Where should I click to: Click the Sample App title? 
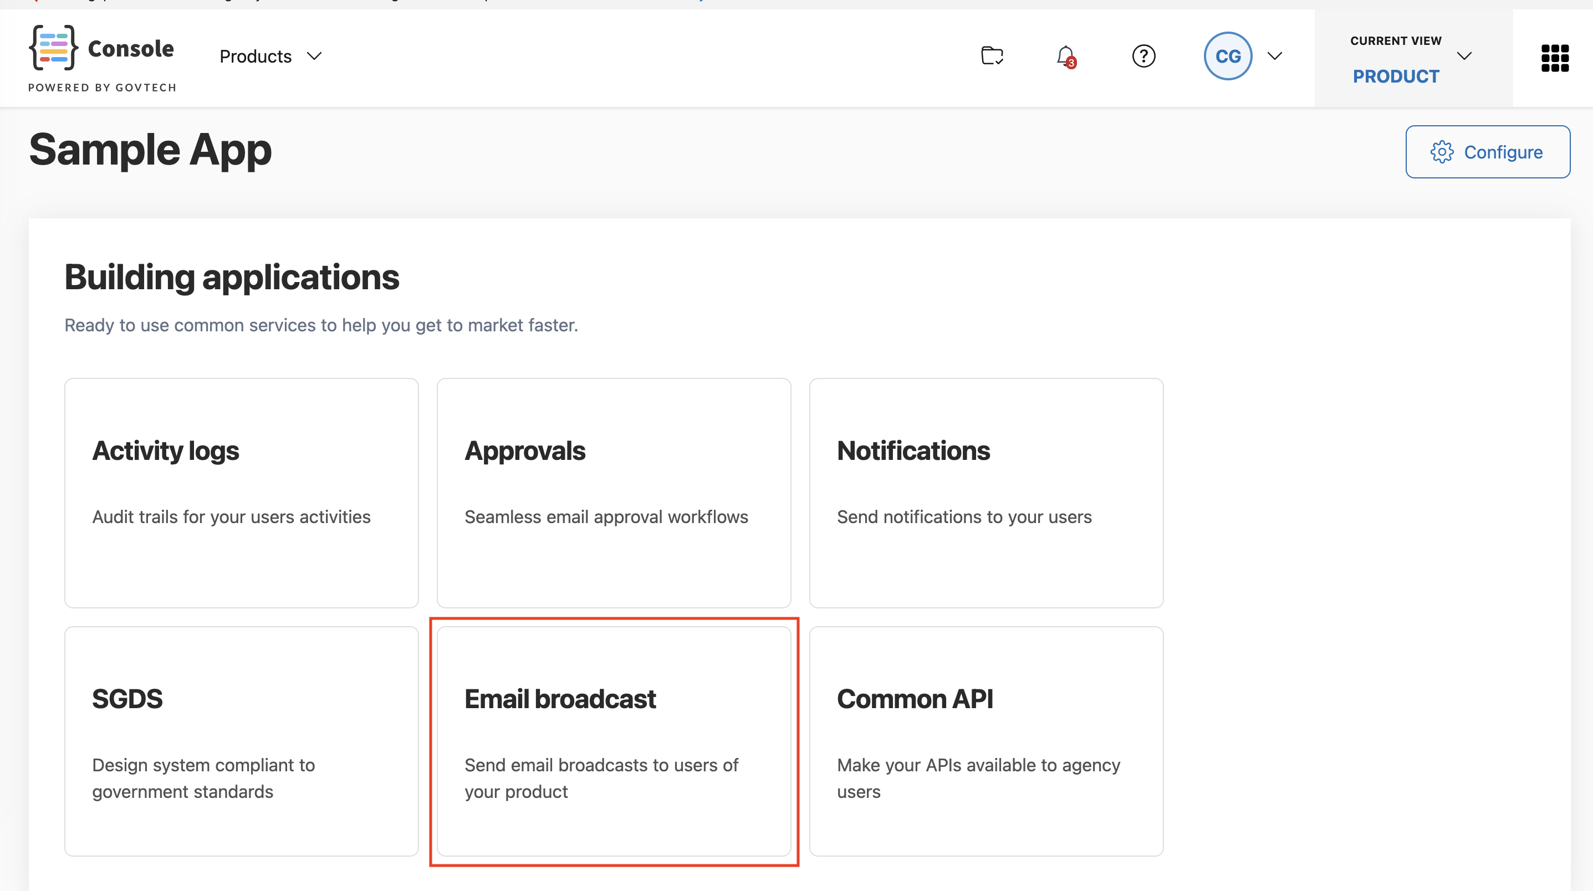click(150, 150)
